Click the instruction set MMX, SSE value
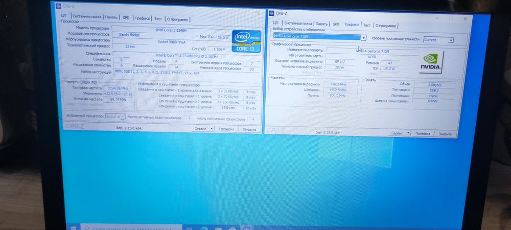This screenshot has width=511, height=230. pyautogui.click(x=187, y=73)
